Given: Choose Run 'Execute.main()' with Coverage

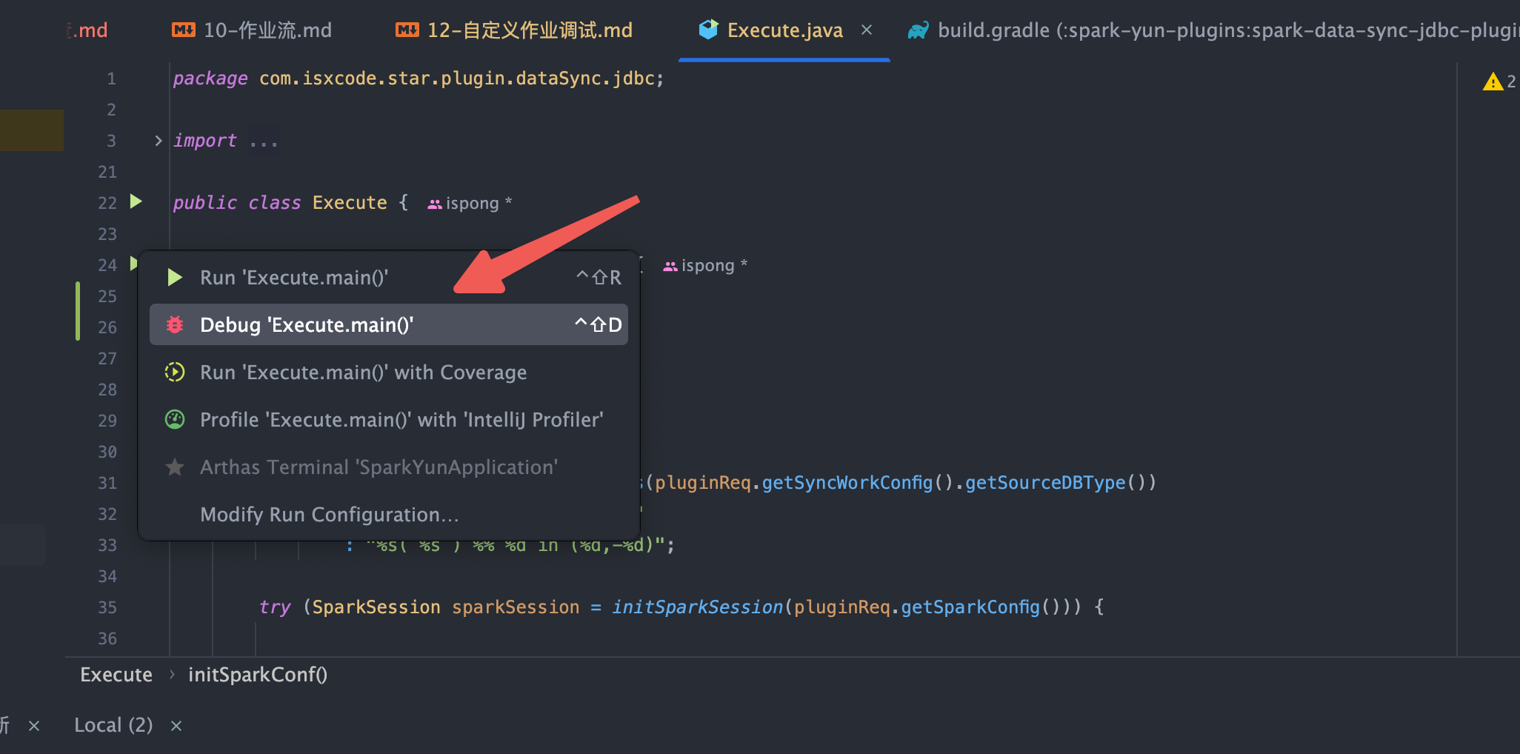Looking at the screenshot, I should click(363, 373).
